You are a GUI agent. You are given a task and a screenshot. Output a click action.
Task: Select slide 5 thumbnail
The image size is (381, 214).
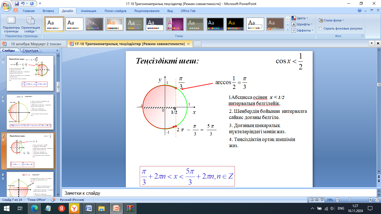pos(30,73)
